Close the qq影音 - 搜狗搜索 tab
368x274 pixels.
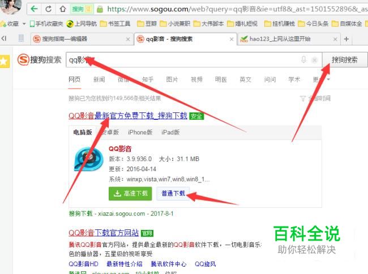(232, 39)
